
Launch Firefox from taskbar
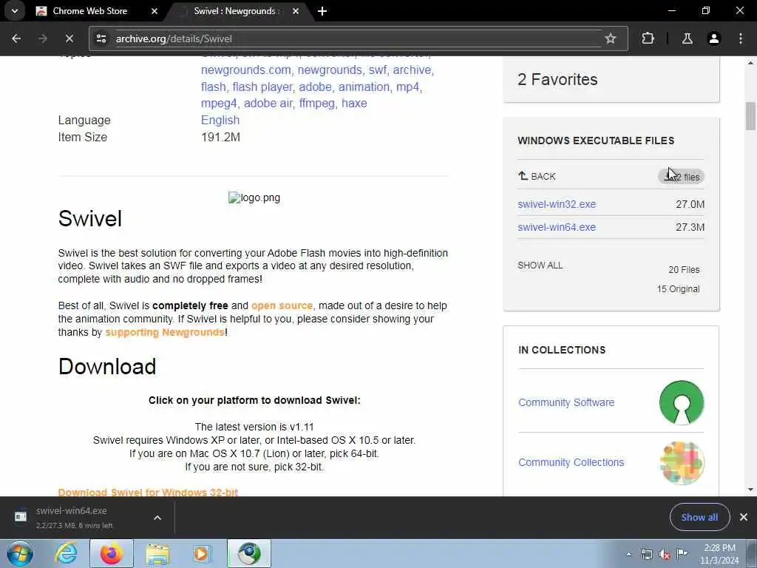pos(111,553)
